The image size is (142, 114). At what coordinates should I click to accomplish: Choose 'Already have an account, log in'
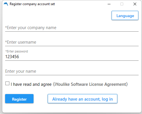click(82, 99)
